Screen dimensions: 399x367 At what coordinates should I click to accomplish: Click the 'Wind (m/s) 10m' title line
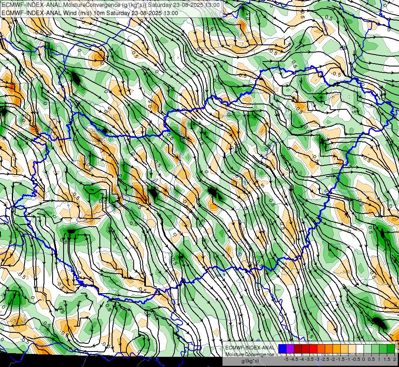point(90,13)
